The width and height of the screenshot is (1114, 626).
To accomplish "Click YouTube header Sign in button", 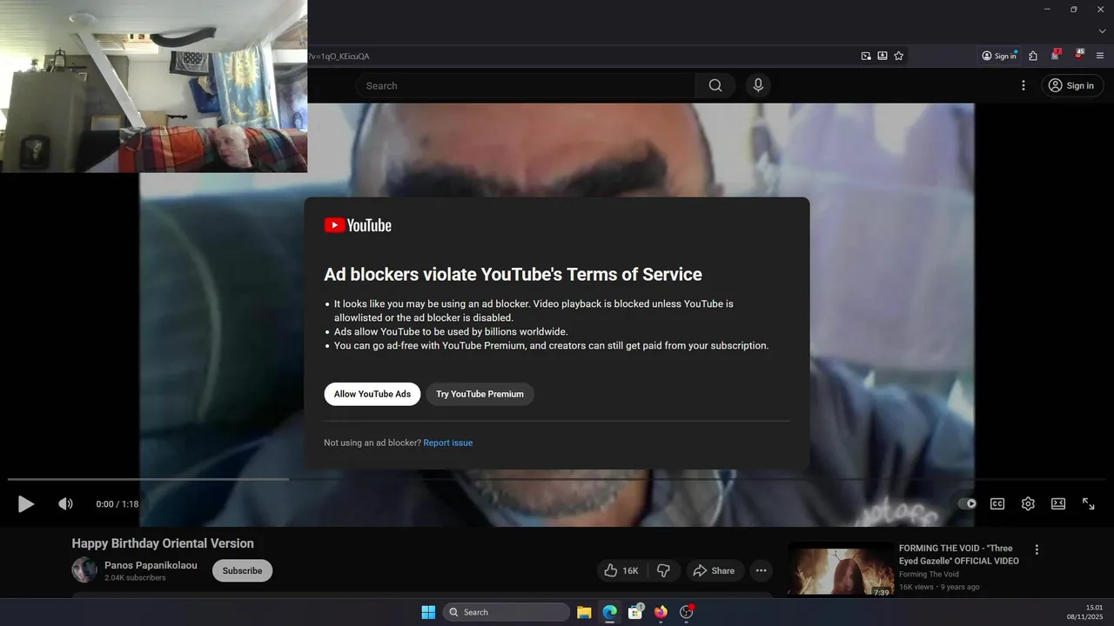I will pyautogui.click(x=1071, y=85).
